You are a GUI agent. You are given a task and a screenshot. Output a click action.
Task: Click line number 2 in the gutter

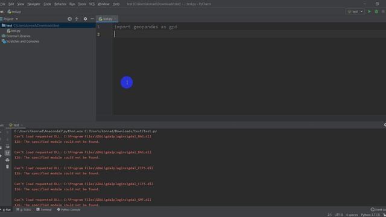pos(98,34)
